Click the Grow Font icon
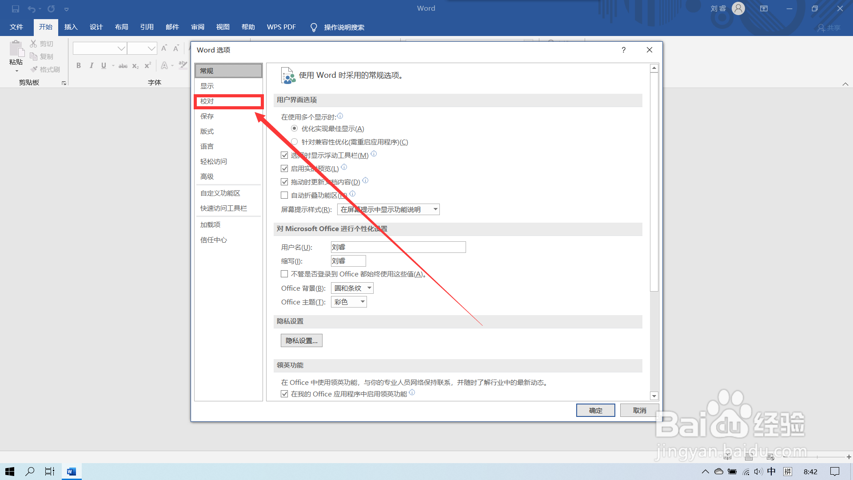Viewport: 853px width, 480px height. tap(164, 48)
